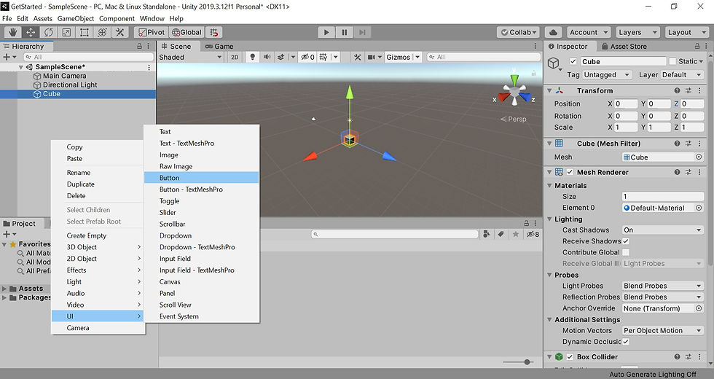Collapse the Transform component section
714x379 pixels.
coord(549,90)
